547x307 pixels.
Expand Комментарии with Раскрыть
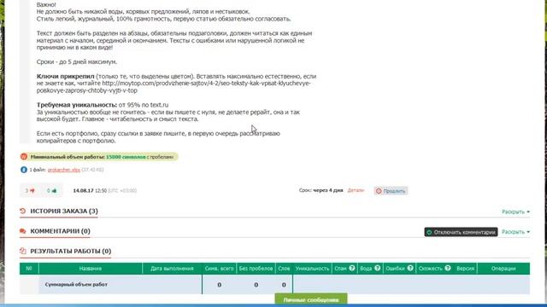pyautogui.click(x=515, y=232)
